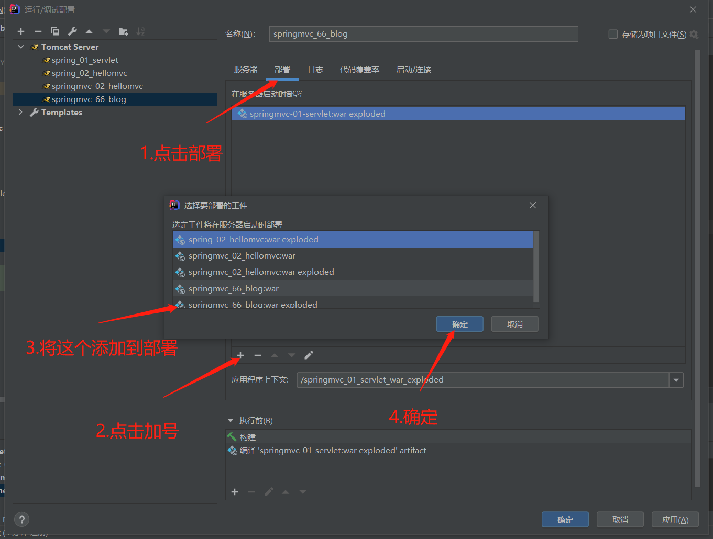Add new configuration with plus icon
This screenshot has width=713, height=539.
click(x=21, y=31)
